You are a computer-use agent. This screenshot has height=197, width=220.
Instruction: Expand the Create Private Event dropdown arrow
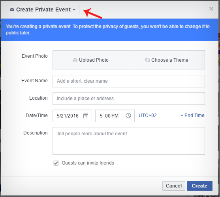coord(74,10)
